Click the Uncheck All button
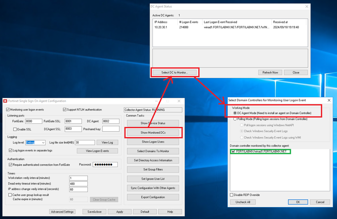The image size is (337, 219). pos(243,202)
